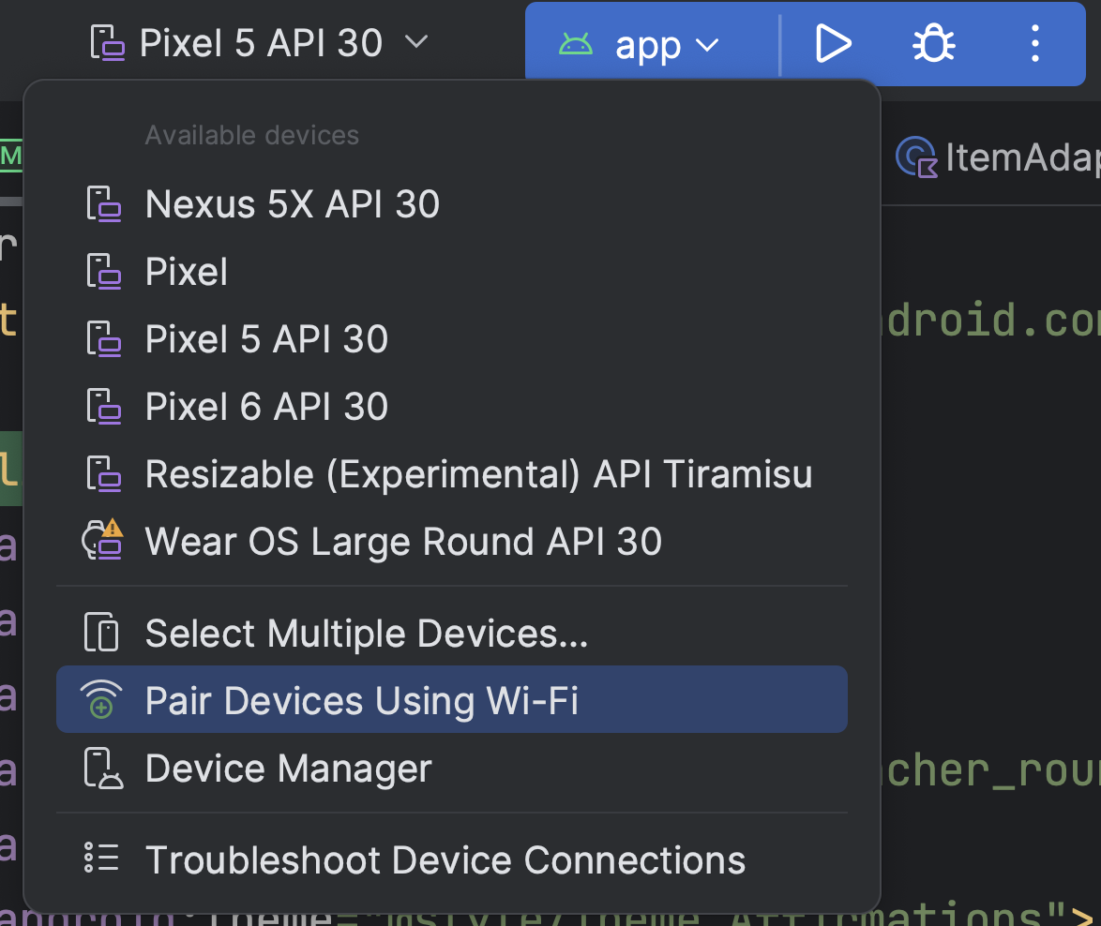Screen dimensions: 1101x926
Task: Select the Debug 'app' bug icon
Action: point(932,43)
